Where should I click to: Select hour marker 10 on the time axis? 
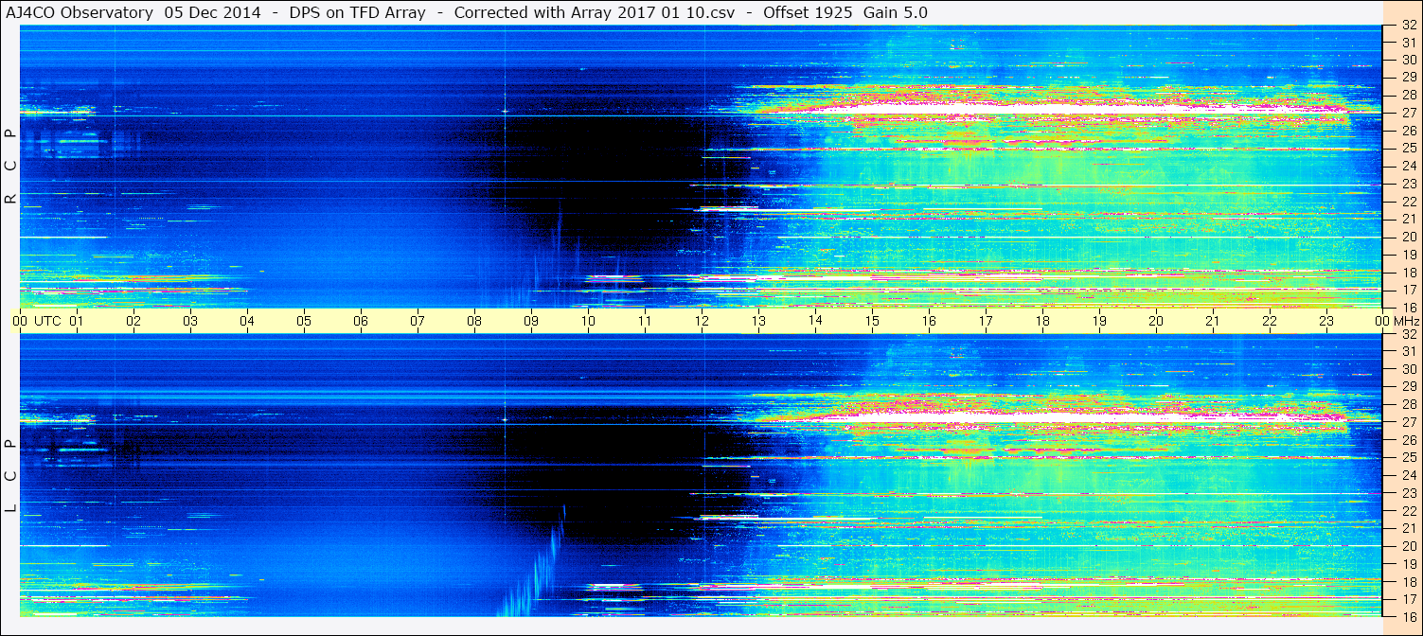click(x=588, y=321)
